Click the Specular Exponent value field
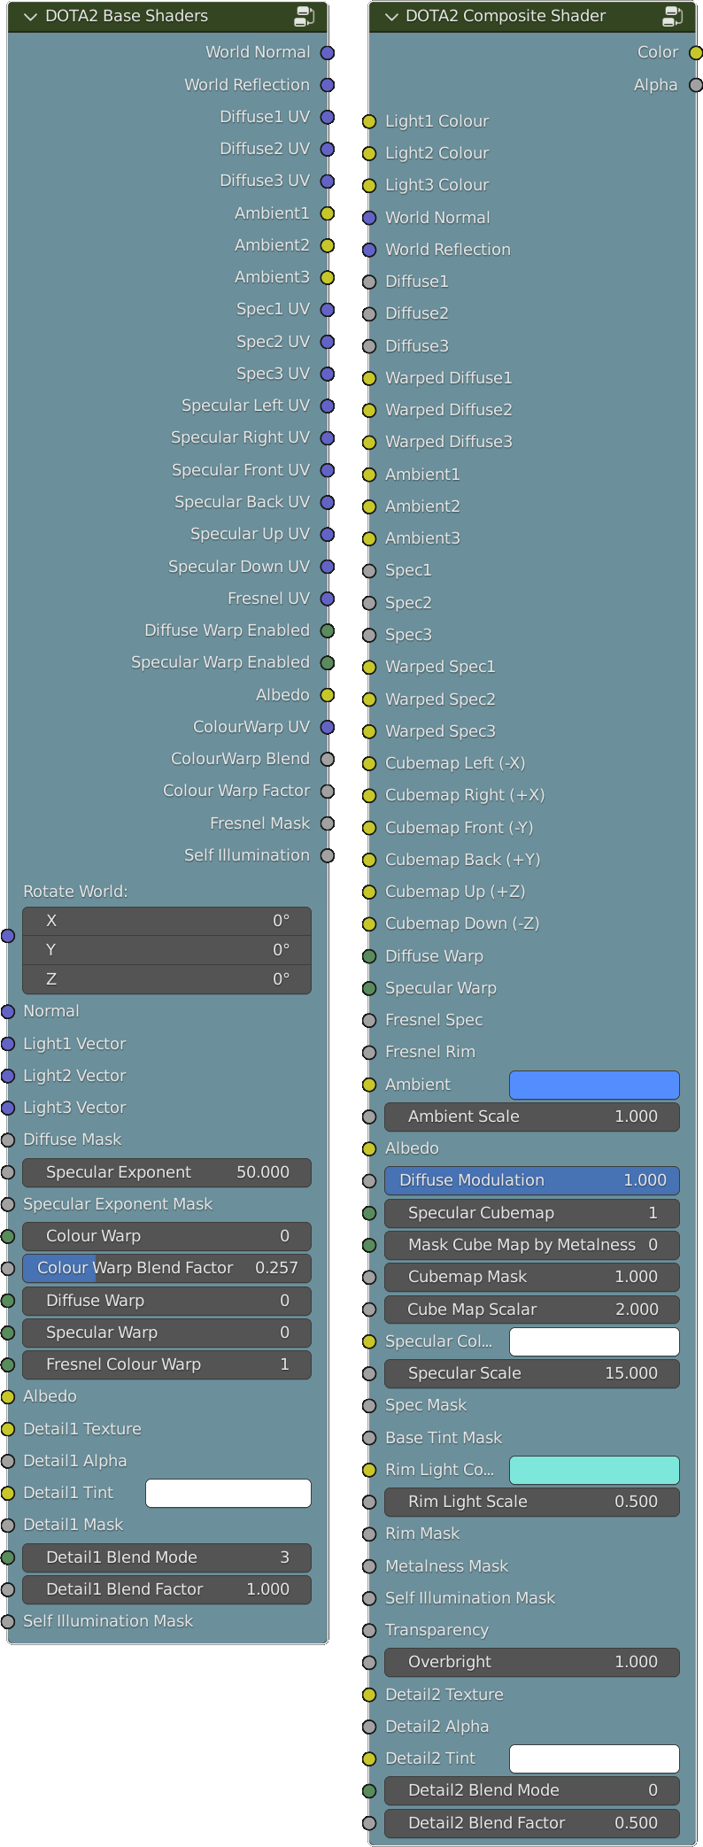Image resolution: width=703 pixels, height=1847 pixels. (166, 1172)
